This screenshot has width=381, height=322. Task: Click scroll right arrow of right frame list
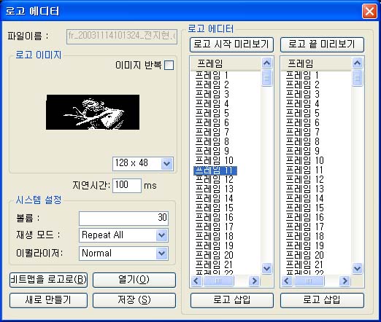(345, 281)
